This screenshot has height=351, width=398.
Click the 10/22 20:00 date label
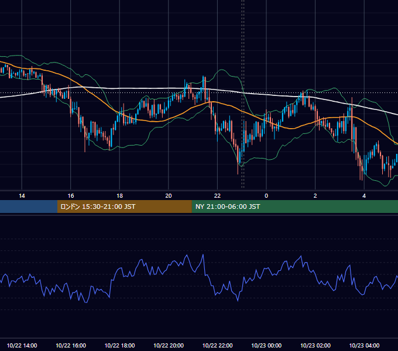[x=169, y=345]
